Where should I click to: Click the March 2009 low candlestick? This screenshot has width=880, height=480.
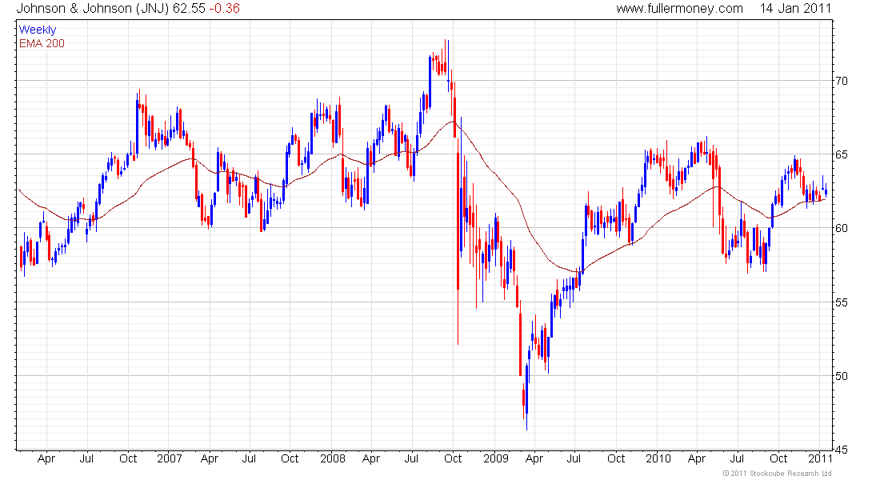coord(526,398)
